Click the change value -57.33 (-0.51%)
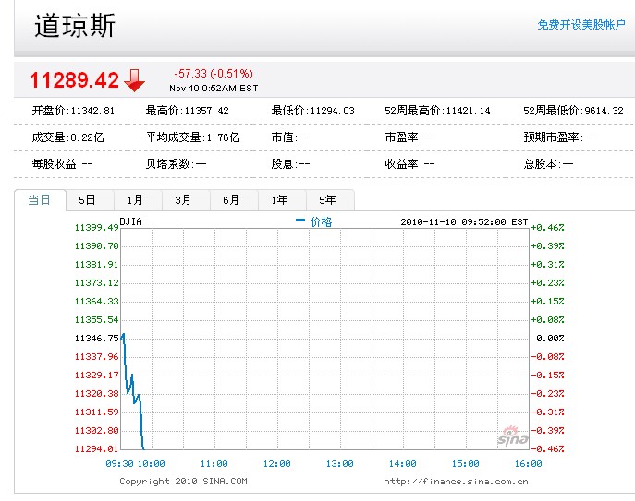 (x=214, y=74)
